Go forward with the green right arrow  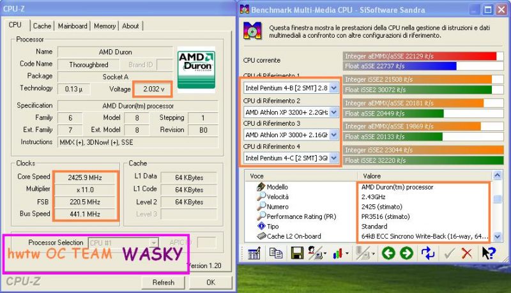406,253
